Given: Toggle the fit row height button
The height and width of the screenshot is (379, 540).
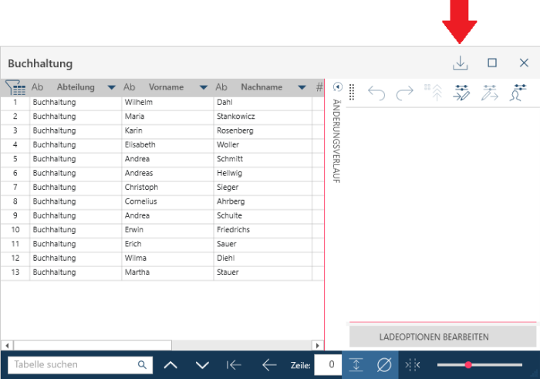Looking at the screenshot, I should [356, 364].
